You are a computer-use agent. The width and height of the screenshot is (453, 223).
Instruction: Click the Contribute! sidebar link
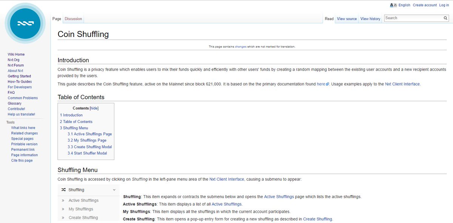coord(16,109)
